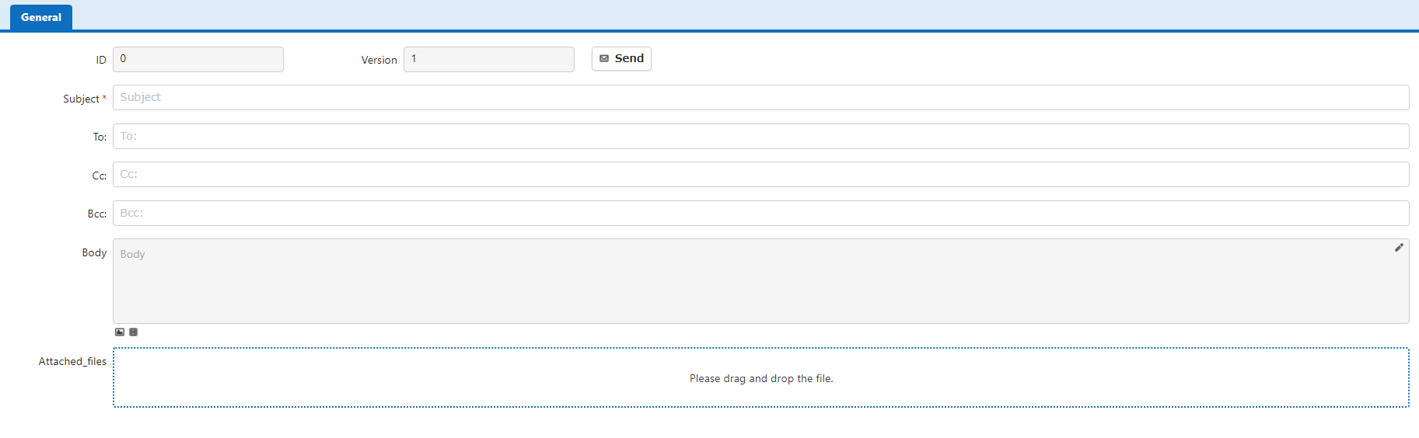Click the ID field showing 0
The width and height of the screenshot is (1419, 438).
[198, 60]
